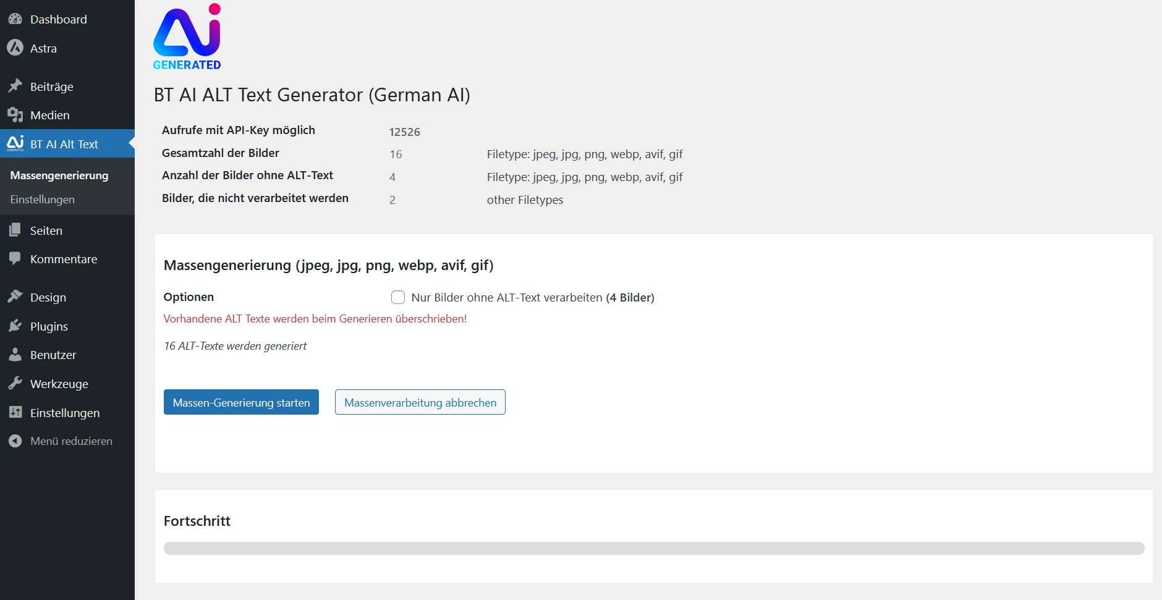Click the Fortschritt progress bar
Image resolution: width=1162 pixels, height=600 pixels.
pyautogui.click(x=655, y=547)
